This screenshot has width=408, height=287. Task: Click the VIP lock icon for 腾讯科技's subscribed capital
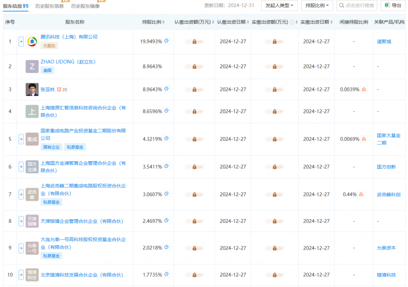[195, 41]
